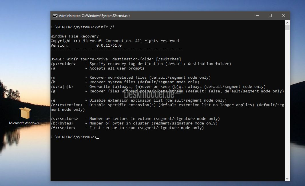Screen dimensions: 305x186
Task: Click the Microsoft copyright line
Action: pyautogui.click(x=114, y=41)
